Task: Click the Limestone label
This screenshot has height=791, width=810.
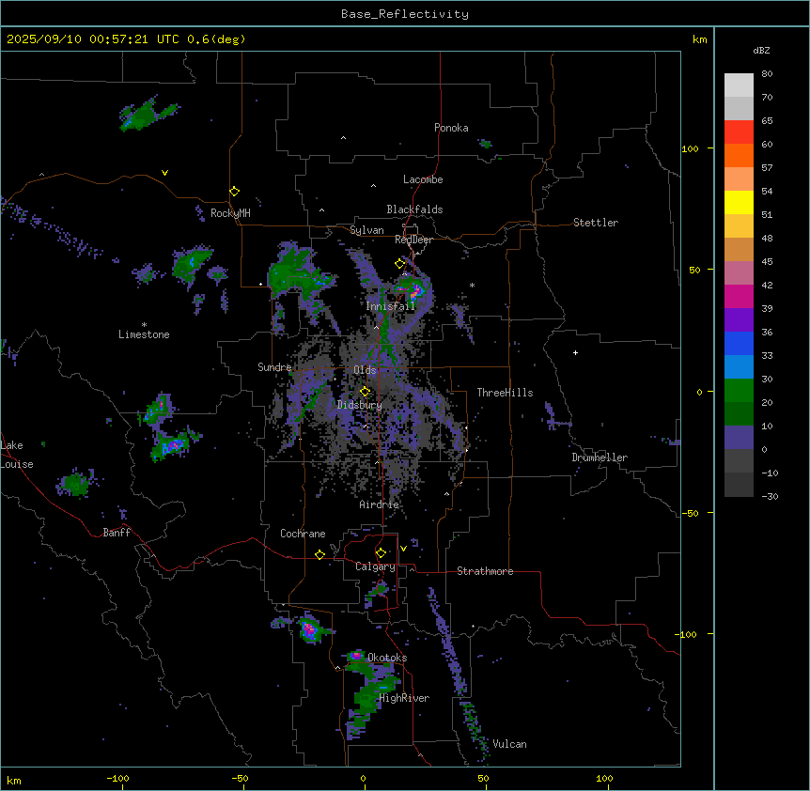Action: pyautogui.click(x=144, y=334)
